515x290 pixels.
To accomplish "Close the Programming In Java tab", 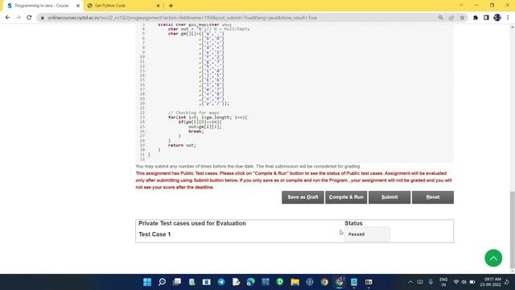I will coord(78,6).
